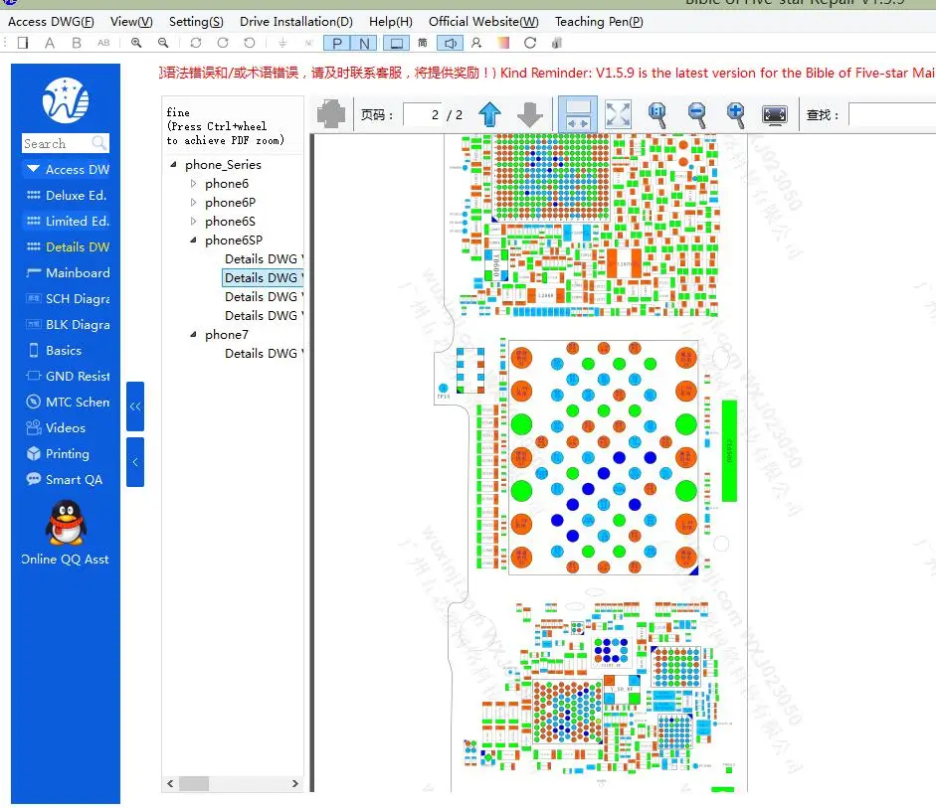Open the Online QQ Asst penguin icon
Viewport: 936px width, 808px height.
click(x=66, y=523)
